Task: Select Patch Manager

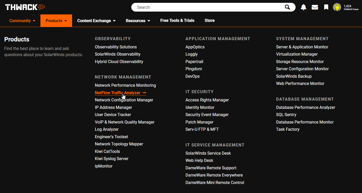Action: (x=199, y=122)
